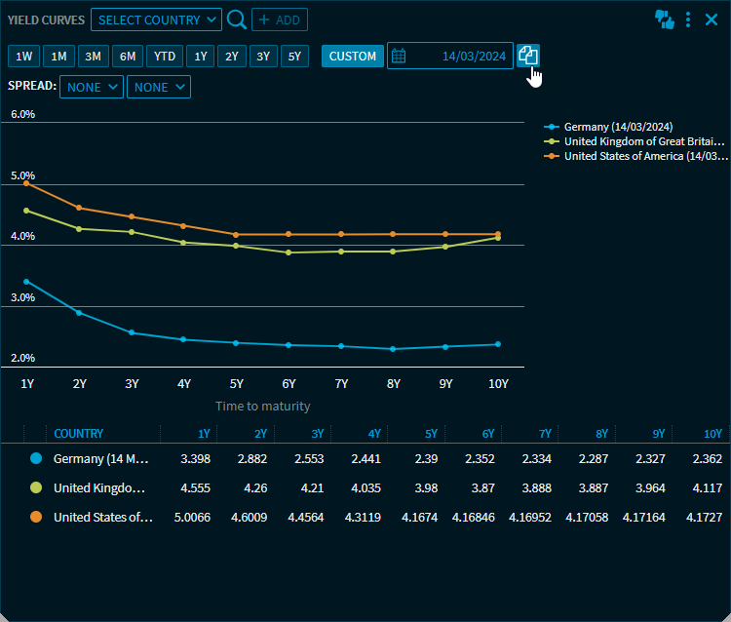Viewport: 731px width, 622px height.
Task: Select the YTD time range
Action: [165, 56]
